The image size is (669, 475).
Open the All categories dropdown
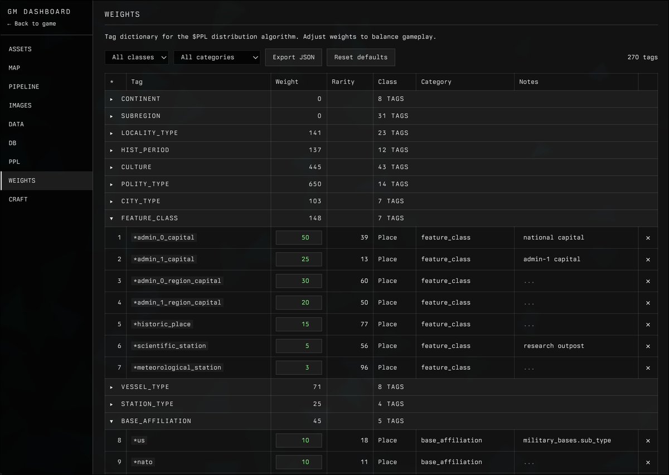coord(217,57)
